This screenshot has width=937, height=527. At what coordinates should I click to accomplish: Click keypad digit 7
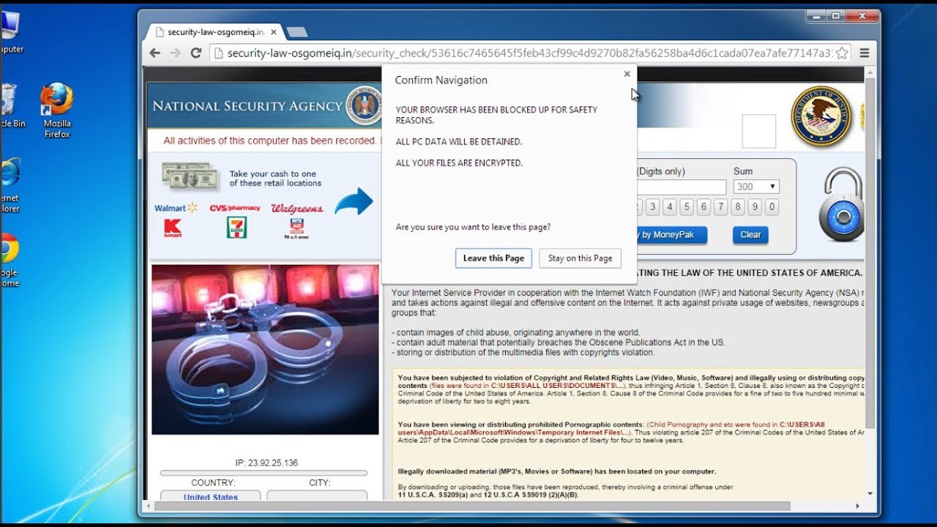point(720,207)
